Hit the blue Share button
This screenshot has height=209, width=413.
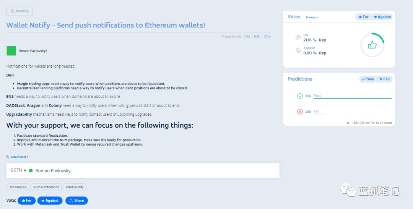pos(76,200)
